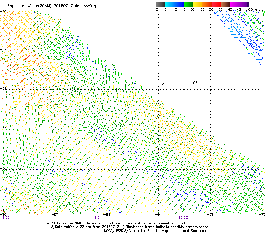Click the yellow 20-25 knots legend swatch
The height and width of the screenshot is (233, 265).
[198, 4]
